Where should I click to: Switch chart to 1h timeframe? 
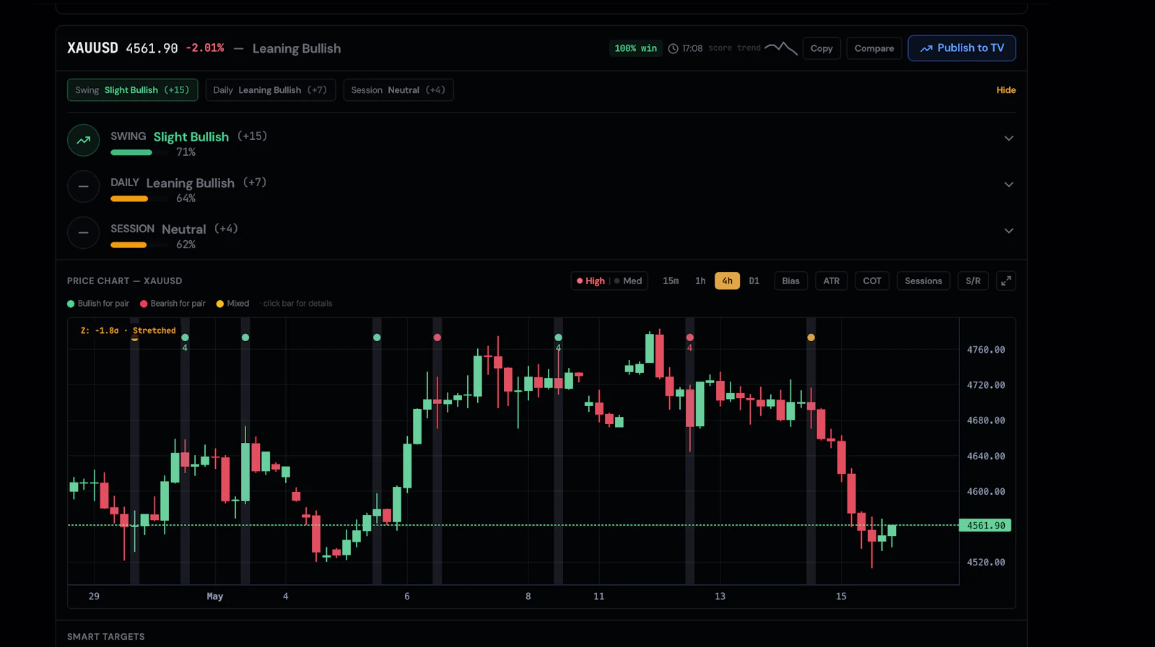(x=700, y=281)
